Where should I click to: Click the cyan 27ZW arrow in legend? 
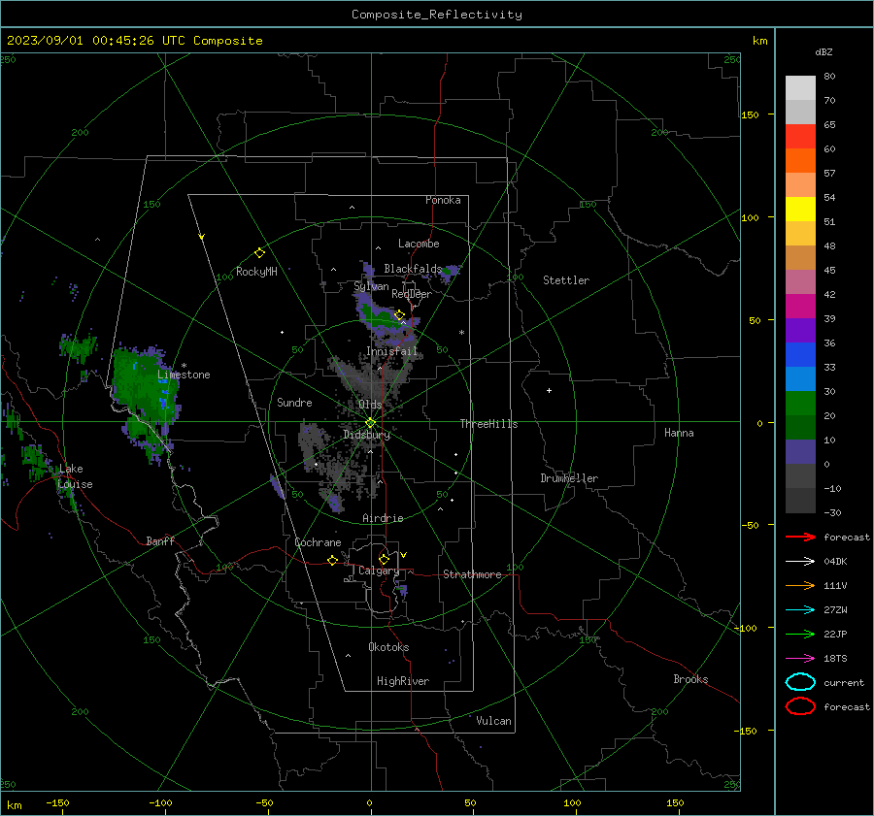click(800, 610)
